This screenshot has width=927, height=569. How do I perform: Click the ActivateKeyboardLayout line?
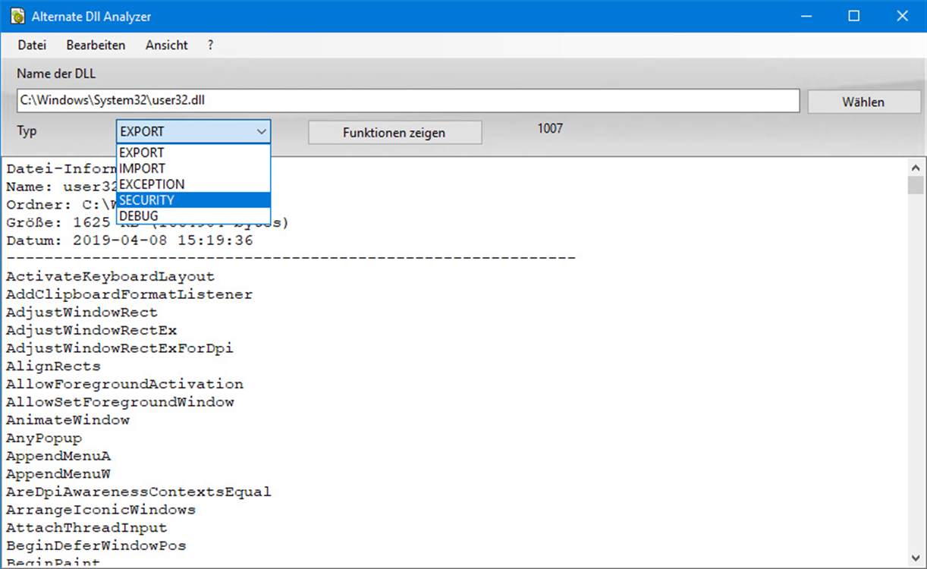click(x=111, y=277)
